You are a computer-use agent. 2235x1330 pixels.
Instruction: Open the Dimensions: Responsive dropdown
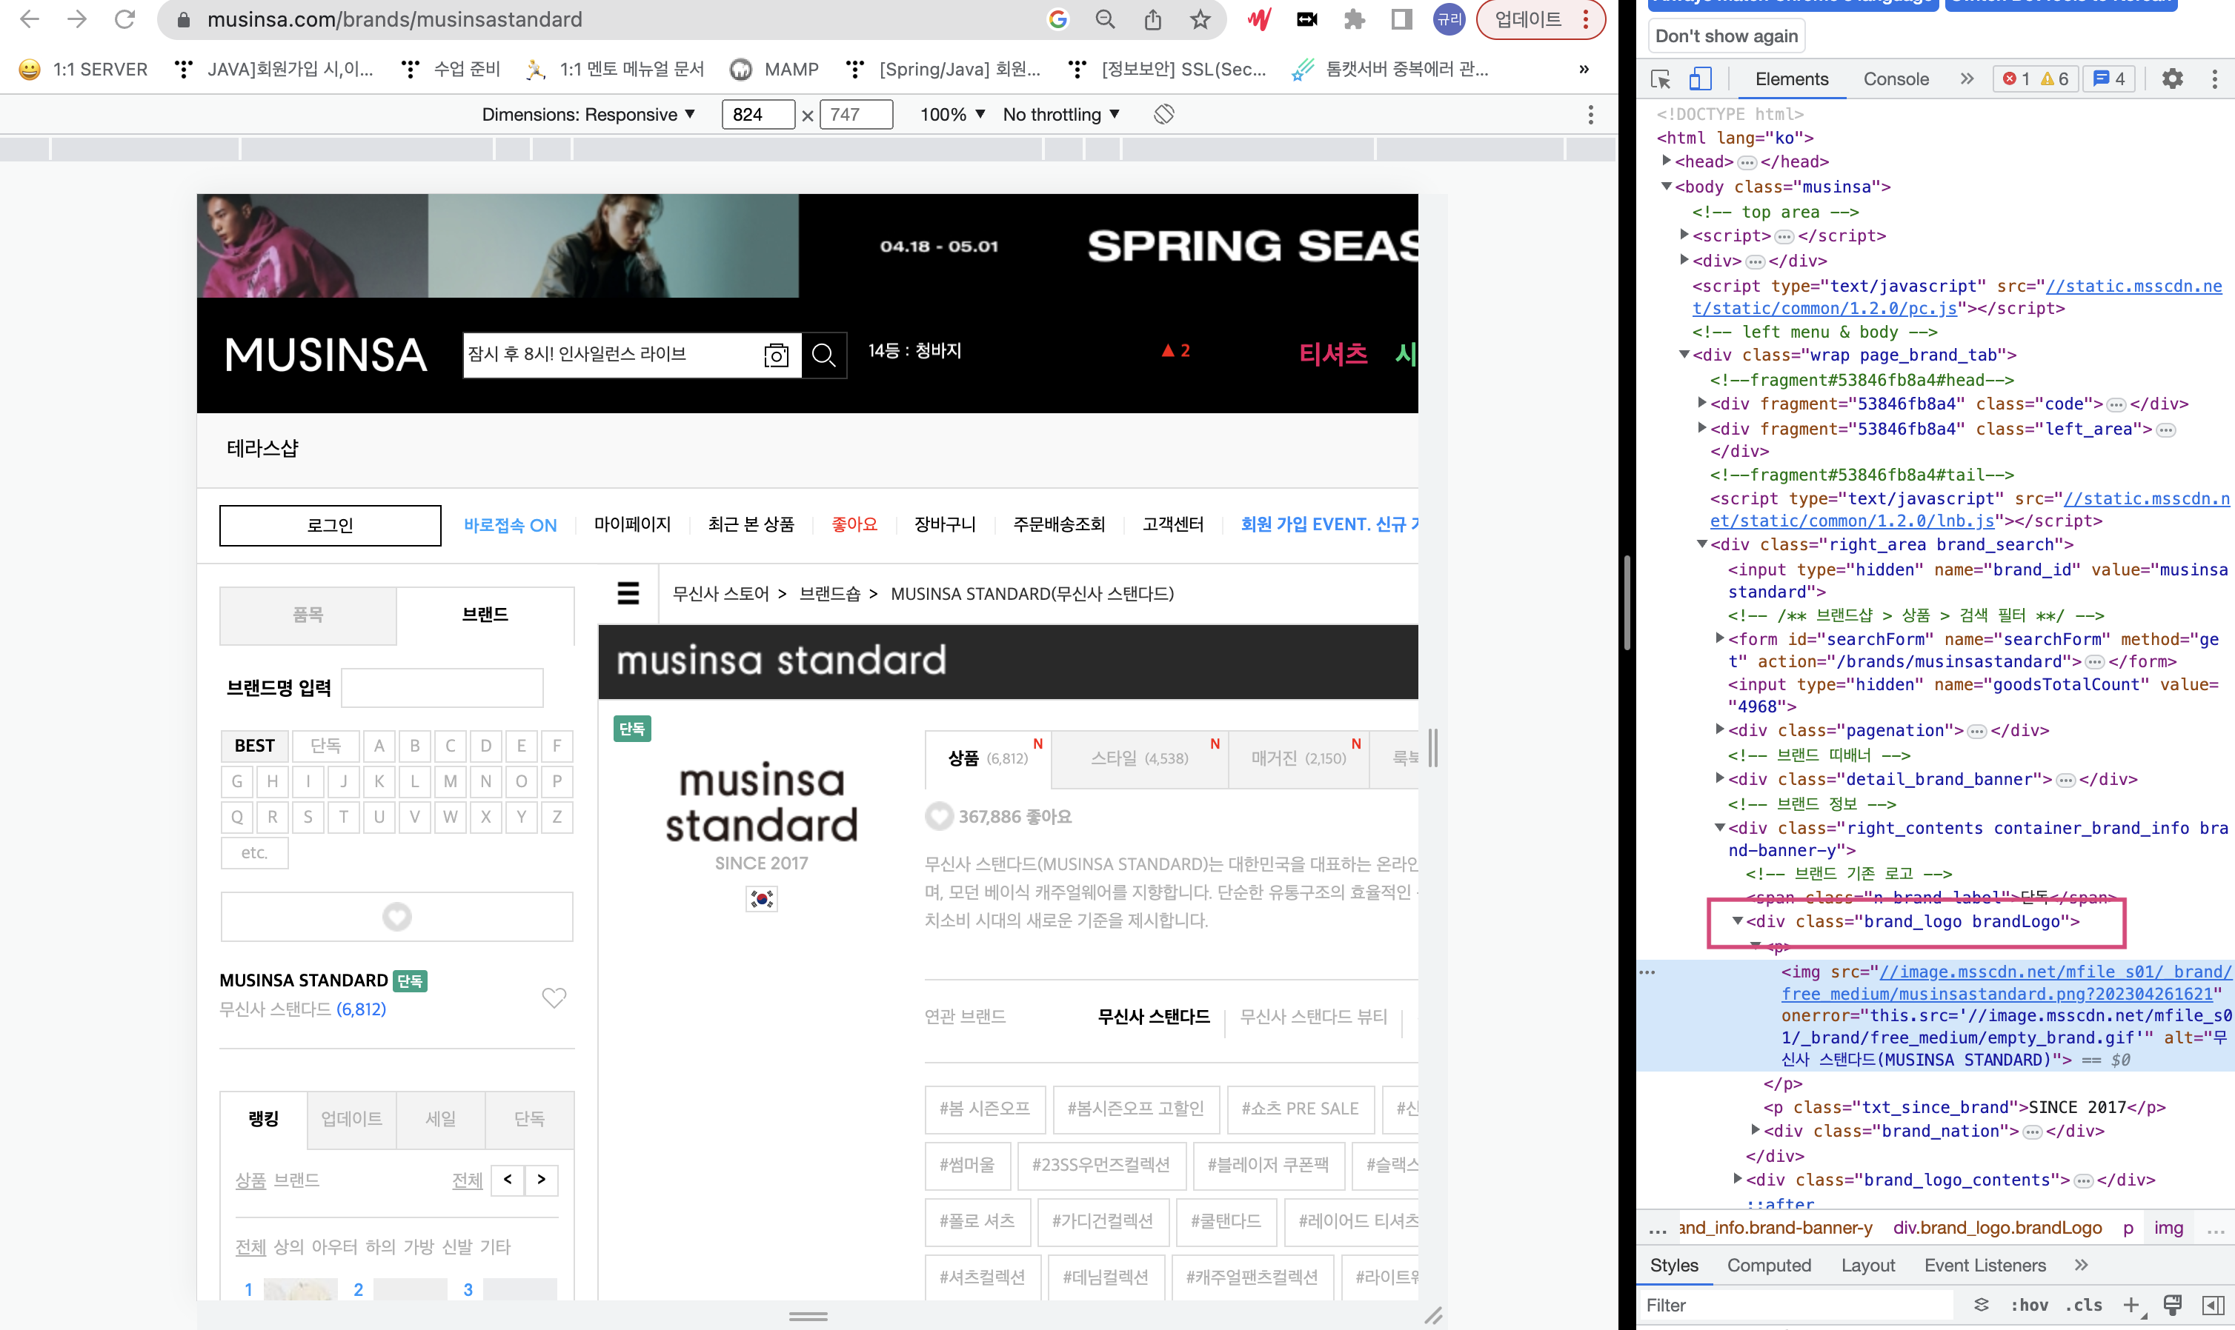(x=588, y=114)
